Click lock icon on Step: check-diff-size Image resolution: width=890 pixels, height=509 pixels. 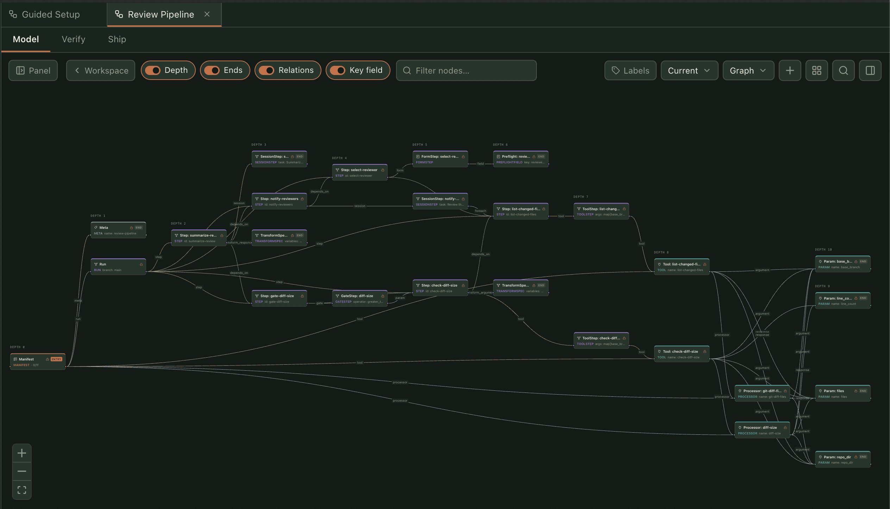tap(463, 285)
